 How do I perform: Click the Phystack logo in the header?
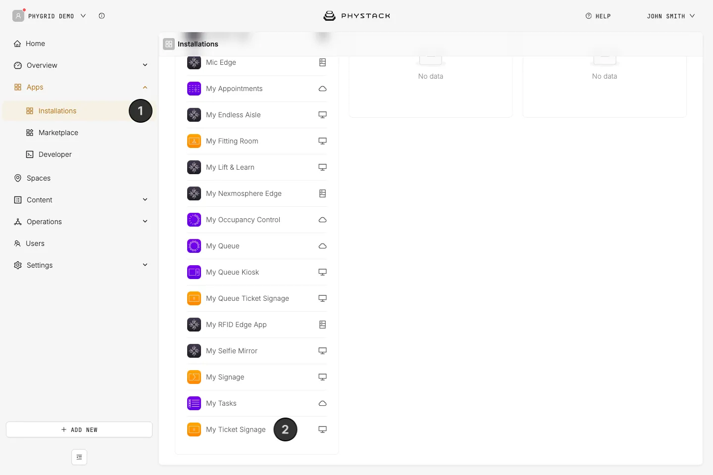point(357,16)
